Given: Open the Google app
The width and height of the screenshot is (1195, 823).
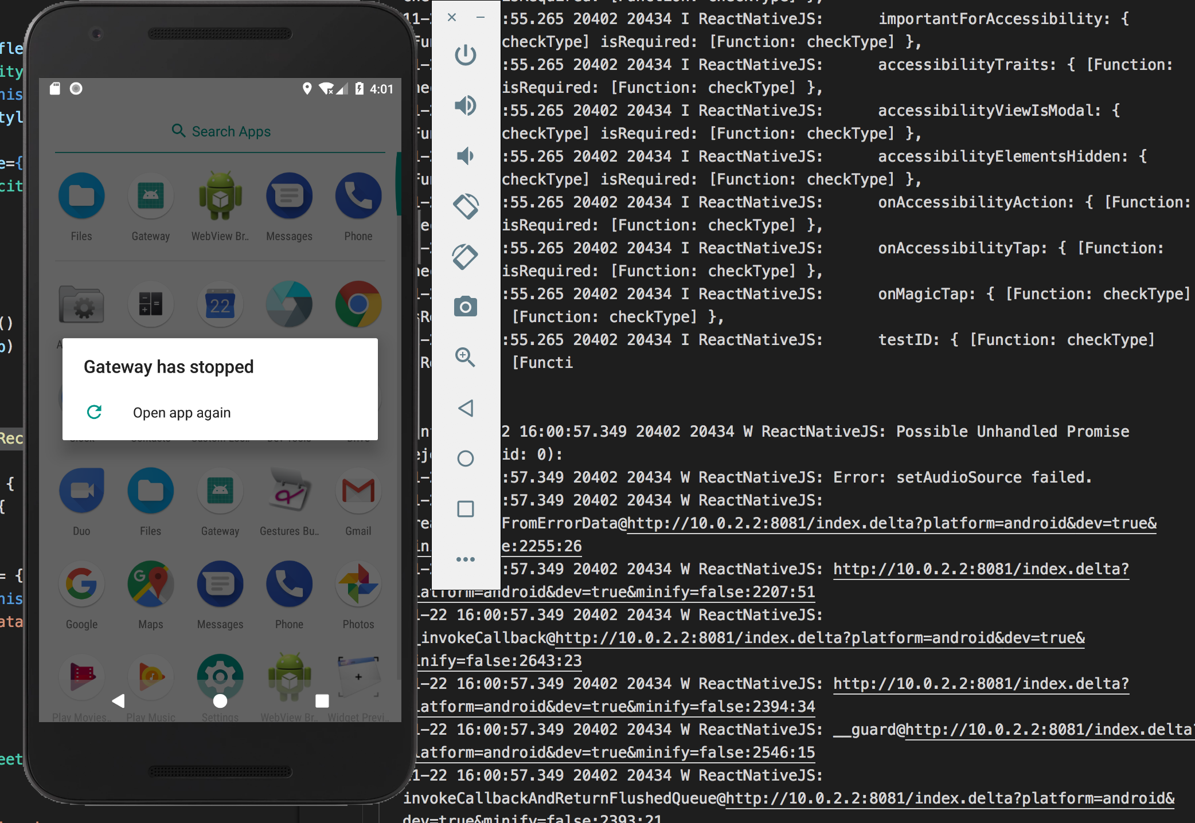Looking at the screenshot, I should [81, 595].
